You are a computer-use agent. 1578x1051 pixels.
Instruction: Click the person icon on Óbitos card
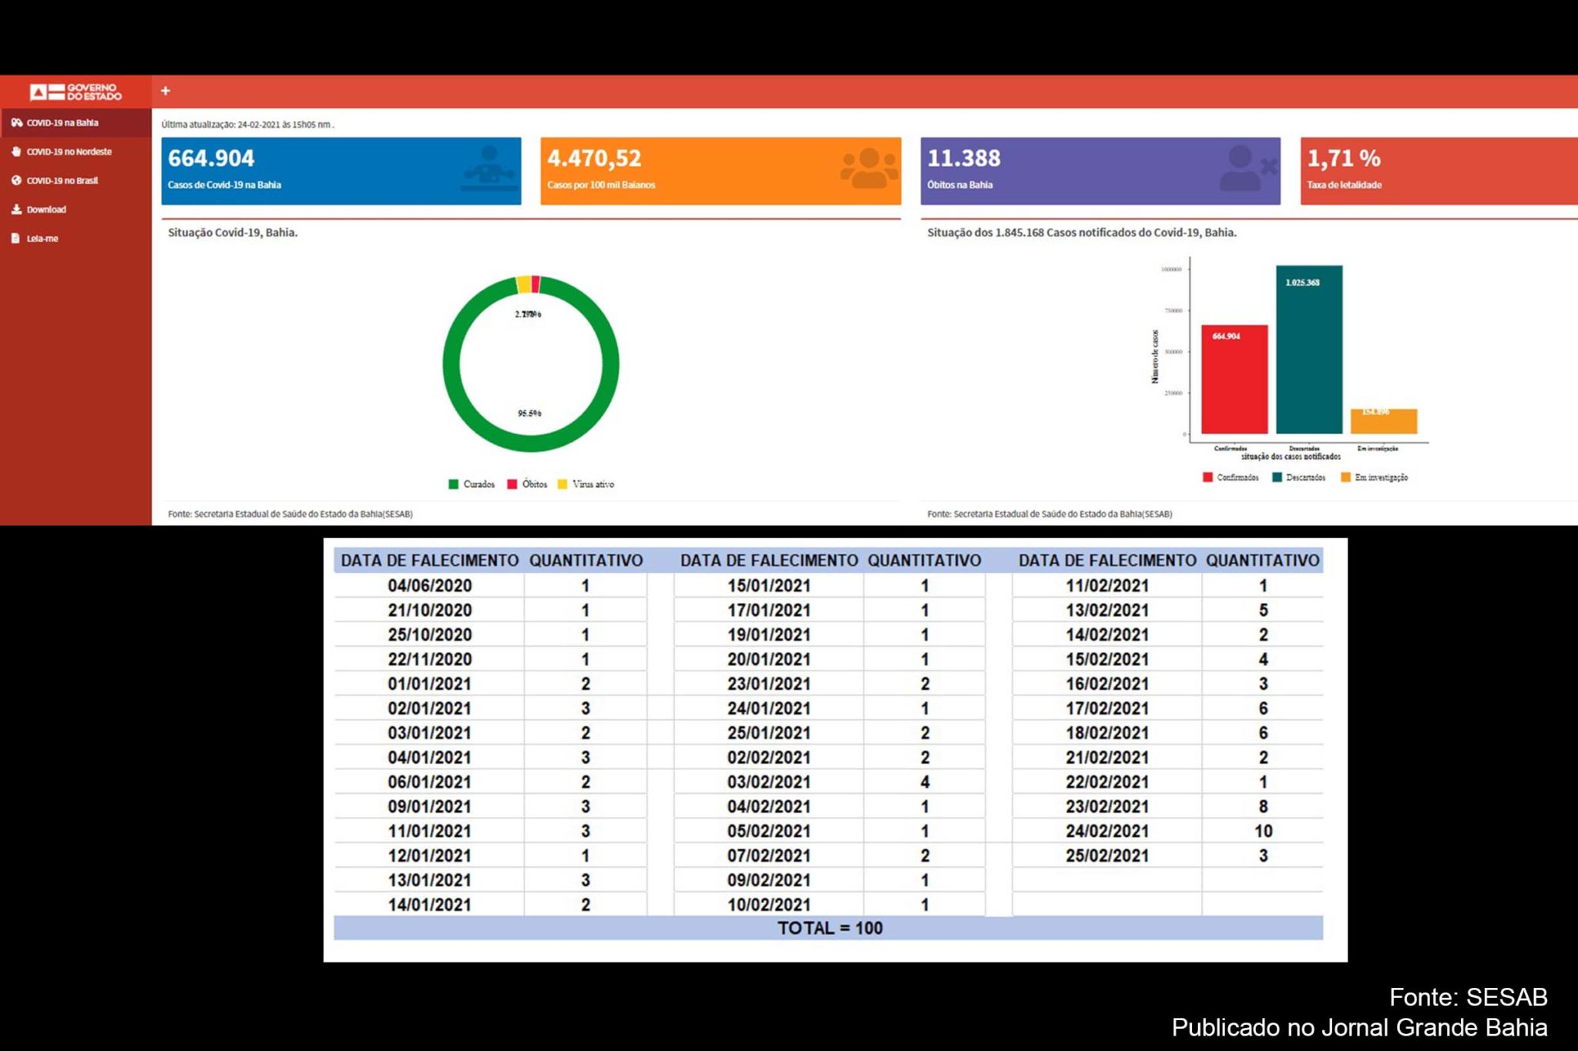point(1248,169)
